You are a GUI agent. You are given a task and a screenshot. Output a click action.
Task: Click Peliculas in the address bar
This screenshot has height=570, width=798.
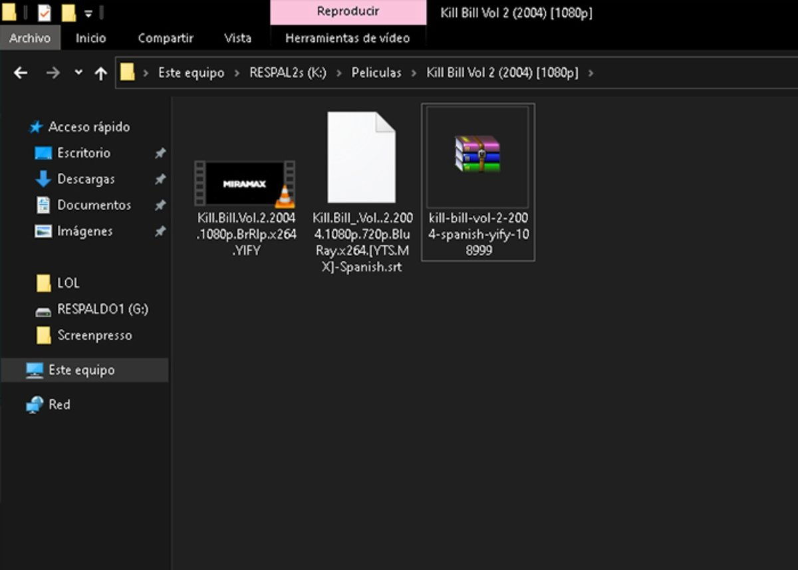[376, 73]
